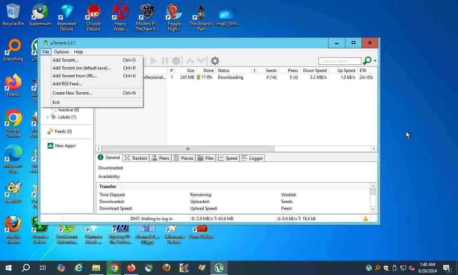Image resolution: width=458 pixels, height=275 pixels.
Task: Open the Peggle Nights desktop icon
Action: click(174, 17)
